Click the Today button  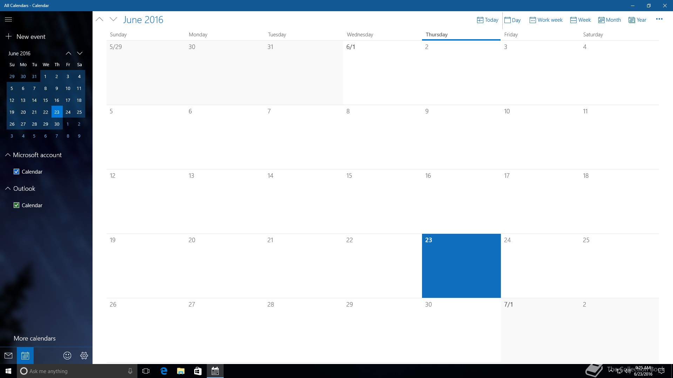click(488, 20)
